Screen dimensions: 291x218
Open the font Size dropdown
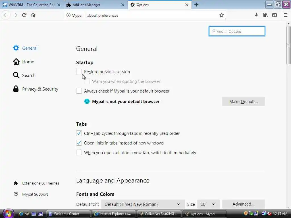pyautogui.click(x=208, y=204)
